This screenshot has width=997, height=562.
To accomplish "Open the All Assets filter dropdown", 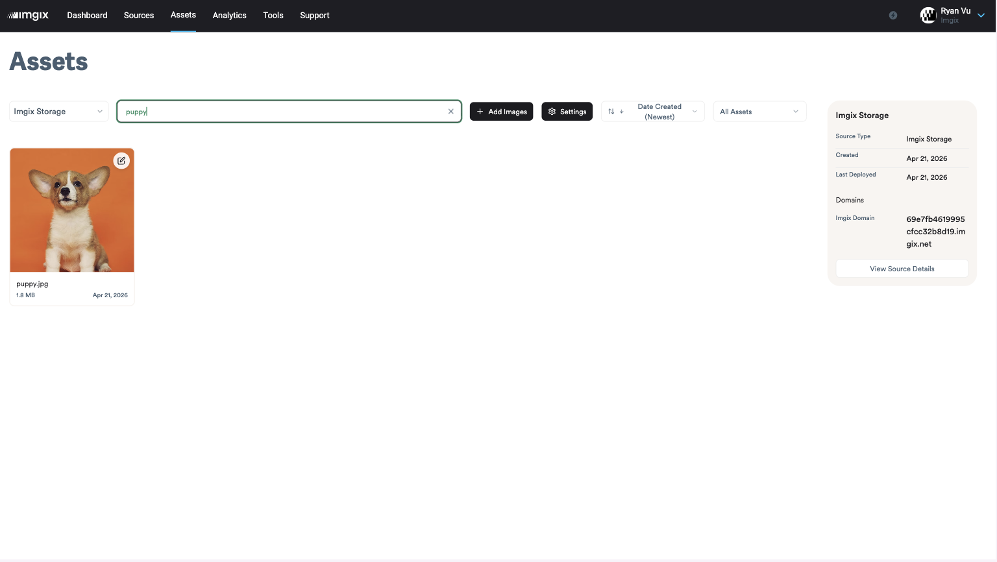I will coord(759,111).
